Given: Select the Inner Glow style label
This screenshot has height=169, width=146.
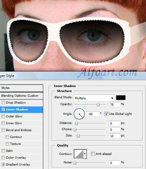Looking at the screenshot, I should pos(14,123).
